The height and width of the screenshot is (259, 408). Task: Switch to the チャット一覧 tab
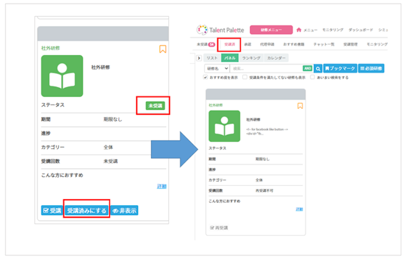point(324,44)
